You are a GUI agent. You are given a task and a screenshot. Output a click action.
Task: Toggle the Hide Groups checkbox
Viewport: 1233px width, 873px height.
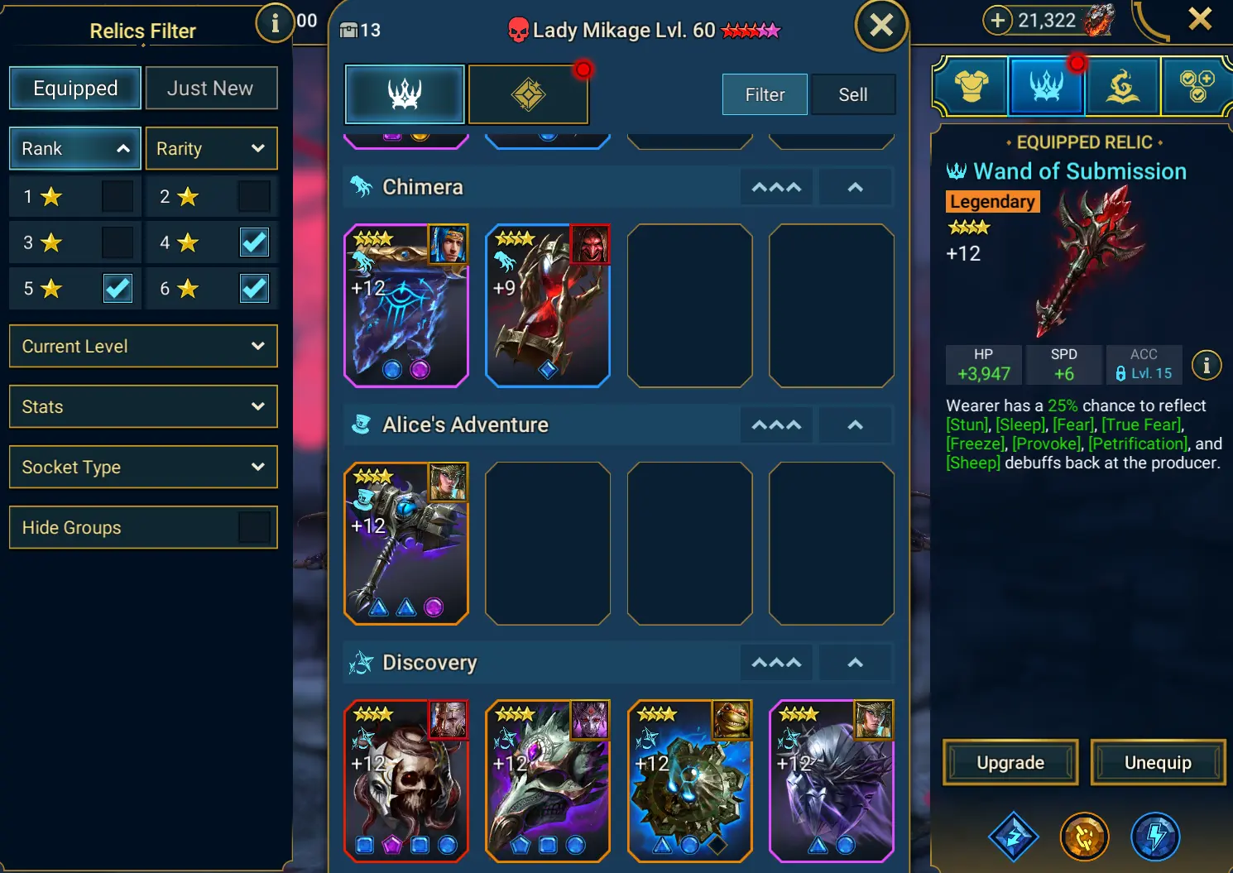(x=254, y=527)
